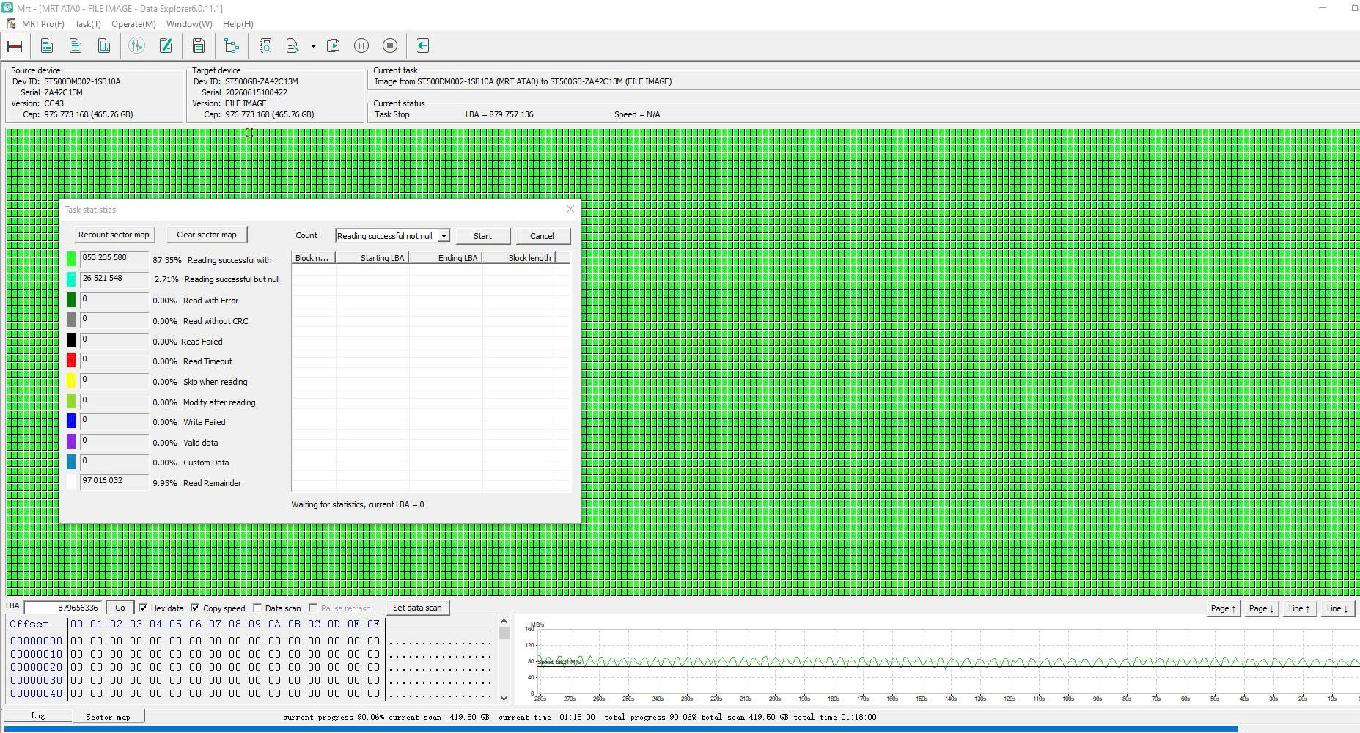Click the exit arrow toolbar icon
This screenshot has width=1360, height=733.
click(x=423, y=46)
